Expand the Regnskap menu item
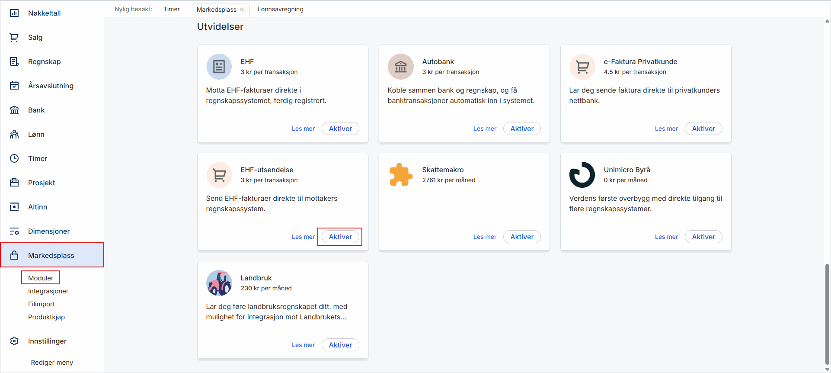The image size is (831, 373). point(44,61)
